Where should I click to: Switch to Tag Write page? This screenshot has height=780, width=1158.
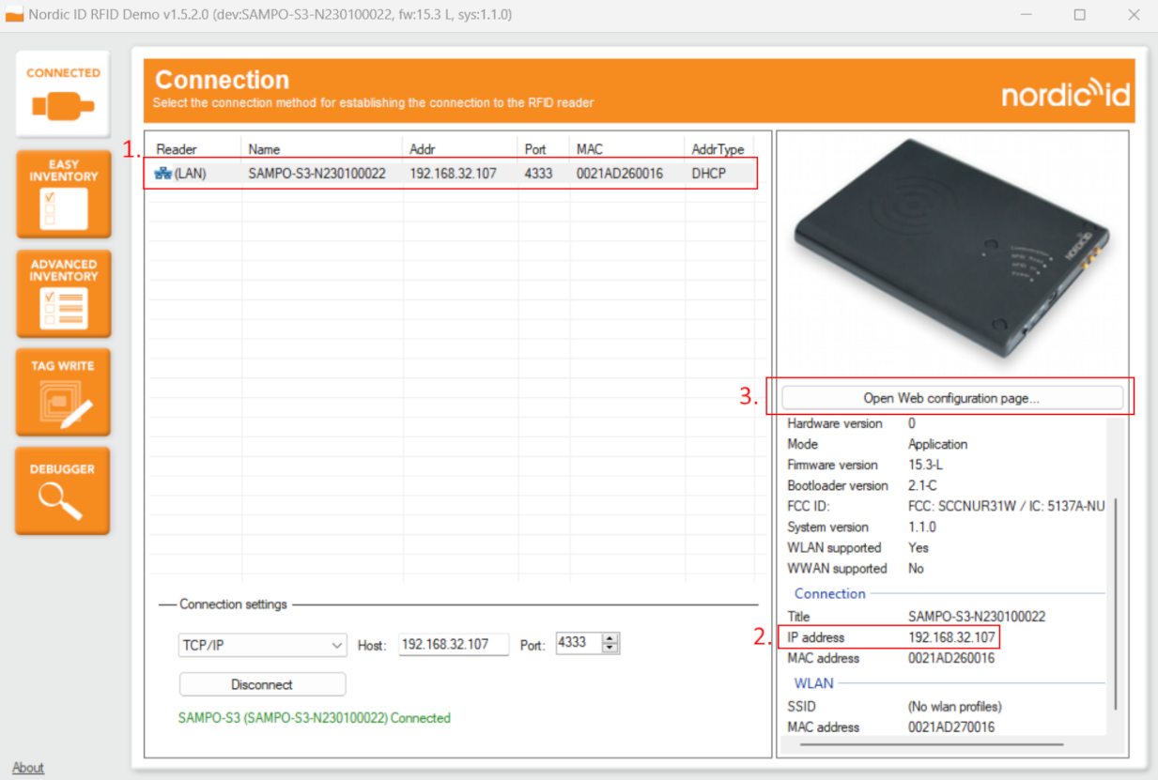tap(63, 392)
